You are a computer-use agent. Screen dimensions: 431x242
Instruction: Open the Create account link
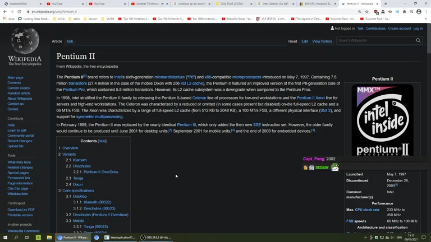point(400,29)
